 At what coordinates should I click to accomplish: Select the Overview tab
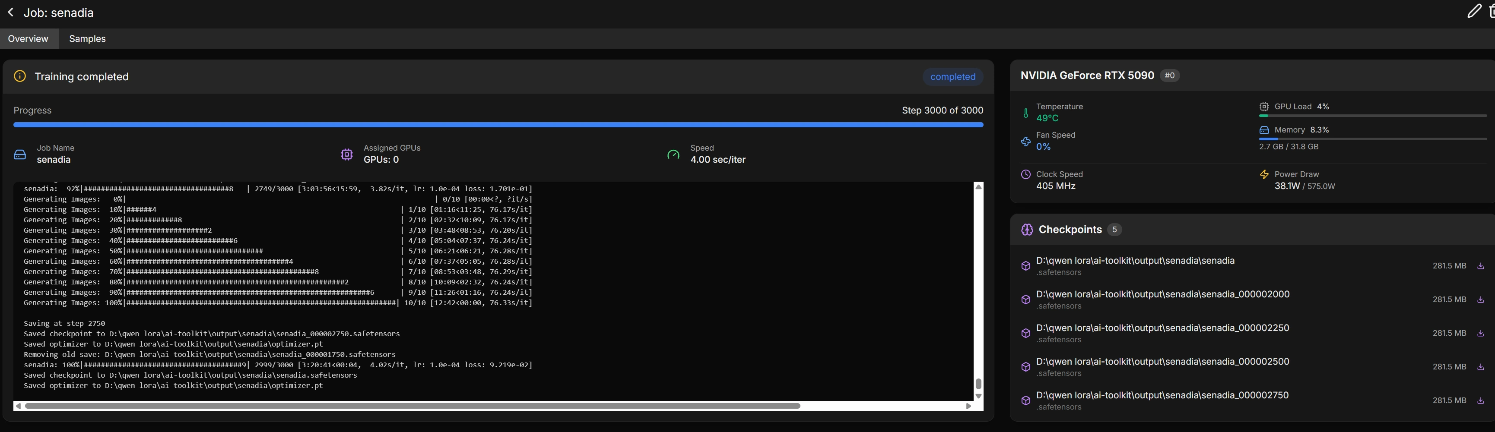click(28, 39)
